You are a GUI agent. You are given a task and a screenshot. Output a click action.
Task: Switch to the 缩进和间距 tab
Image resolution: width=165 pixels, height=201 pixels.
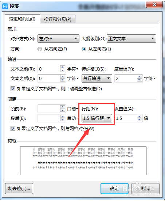tap(22, 19)
